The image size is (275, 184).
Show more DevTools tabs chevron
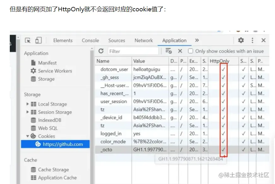point(197,40)
